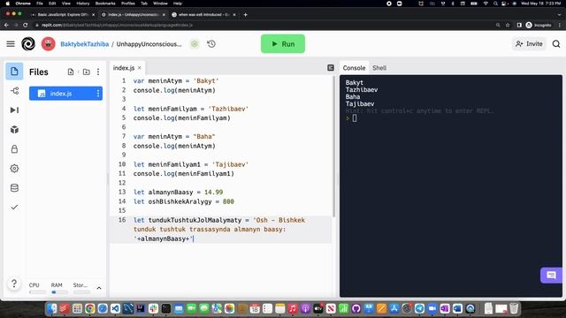Switch to the Shell tab
The height and width of the screenshot is (318, 566).
379,68
